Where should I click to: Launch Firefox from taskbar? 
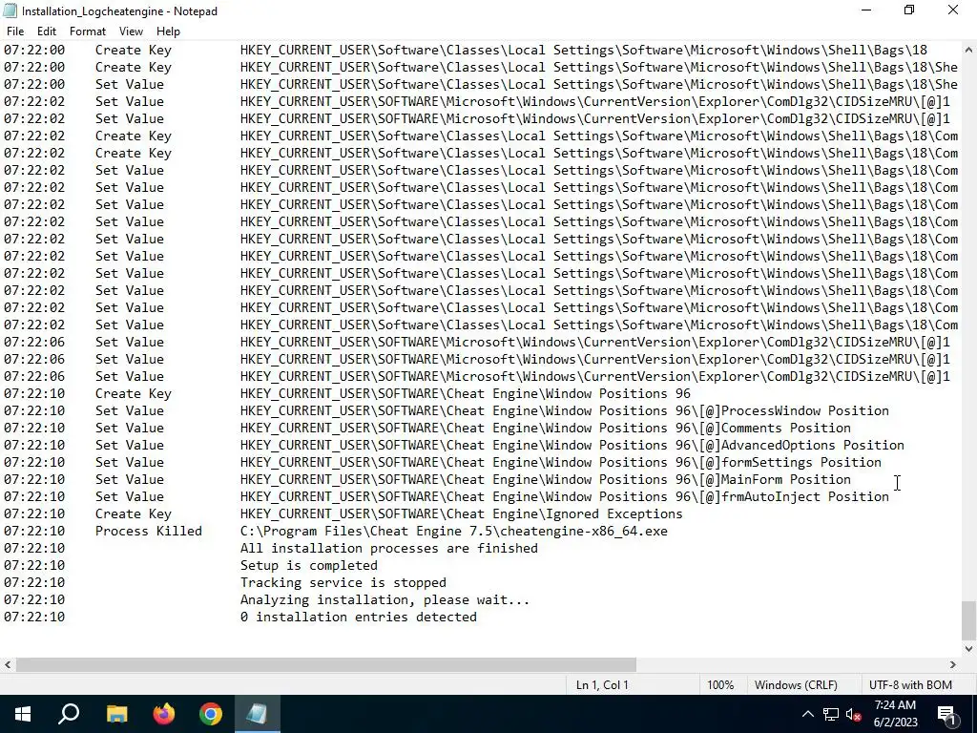click(164, 714)
